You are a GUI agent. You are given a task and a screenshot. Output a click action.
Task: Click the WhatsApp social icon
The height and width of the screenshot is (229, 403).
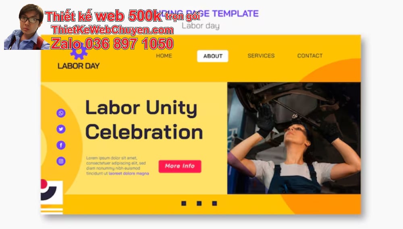(x=61, y=113)
